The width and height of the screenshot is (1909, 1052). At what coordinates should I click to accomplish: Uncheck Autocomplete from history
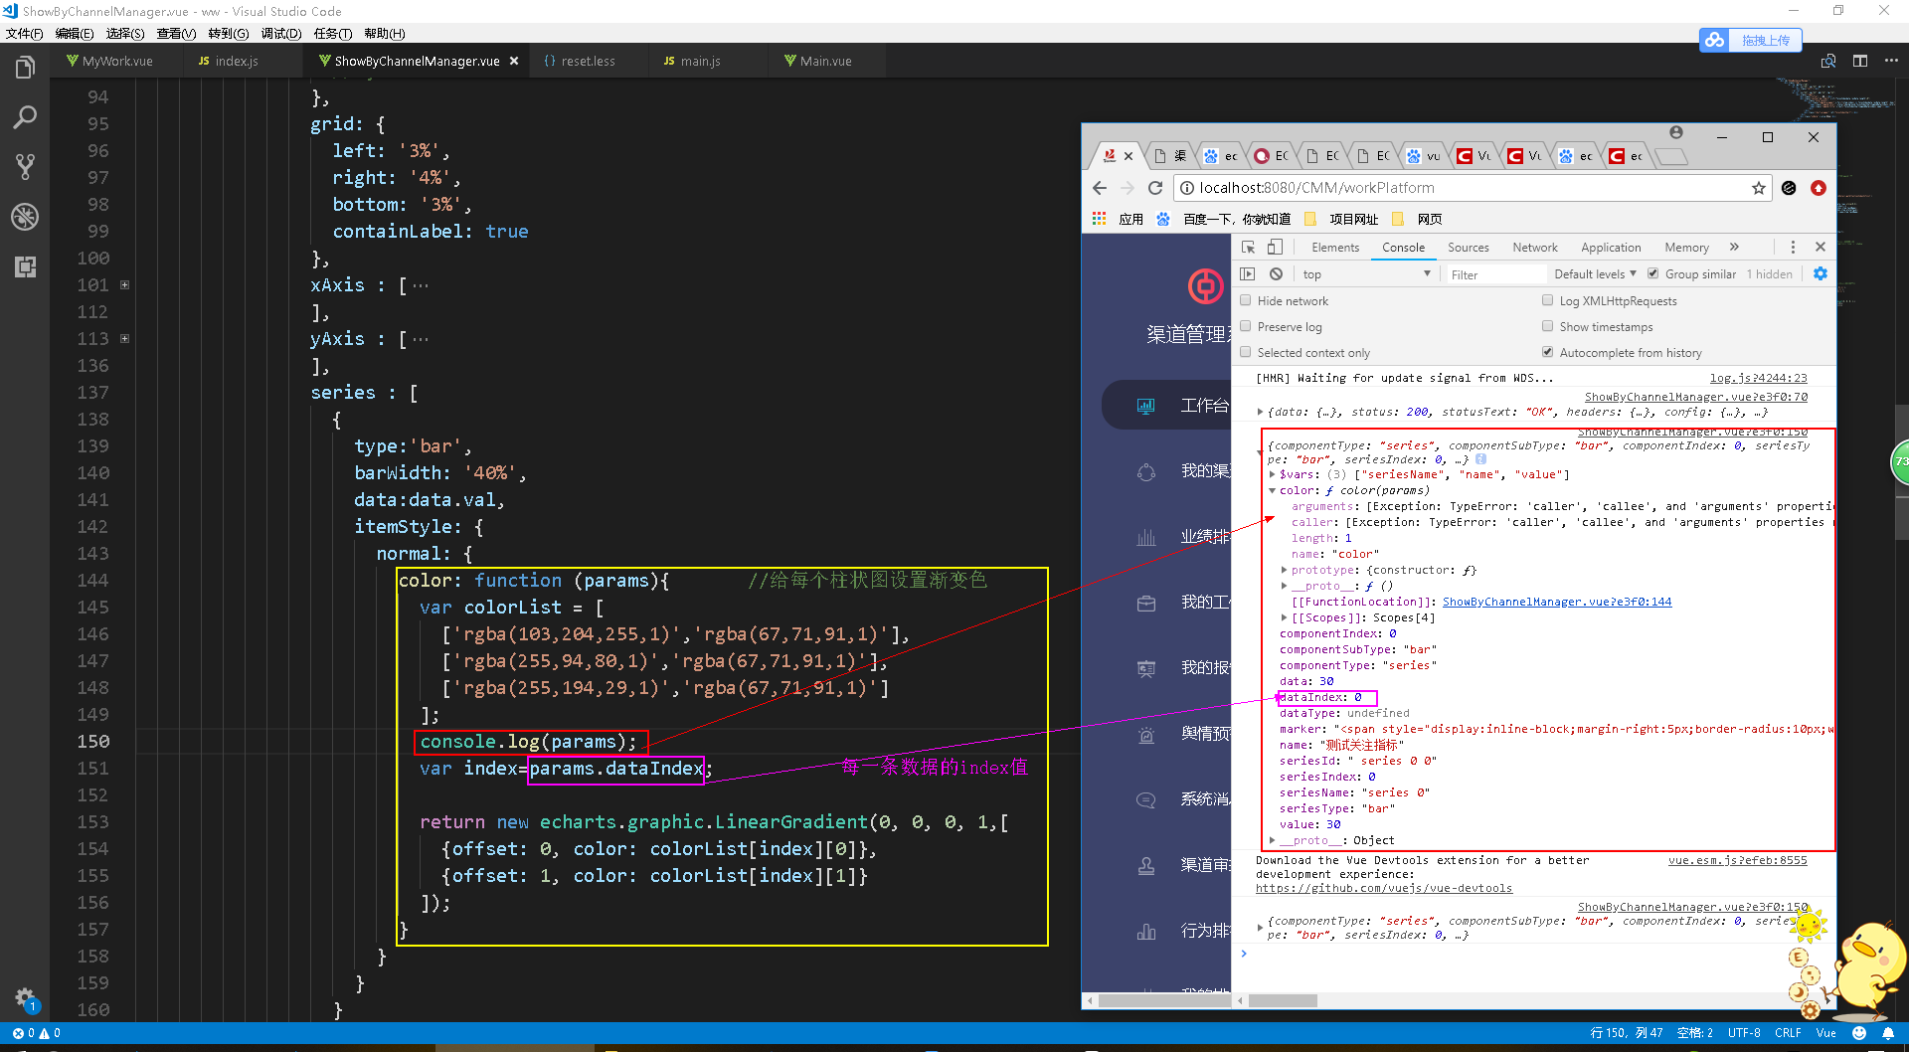pos(1547,352)
